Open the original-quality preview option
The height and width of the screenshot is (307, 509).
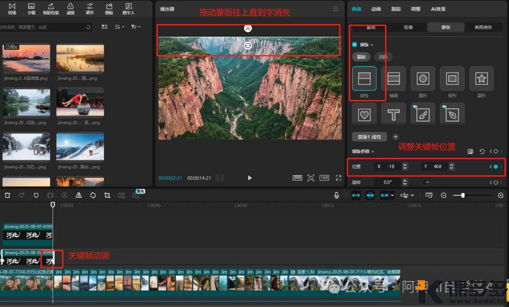coord(297,178)
